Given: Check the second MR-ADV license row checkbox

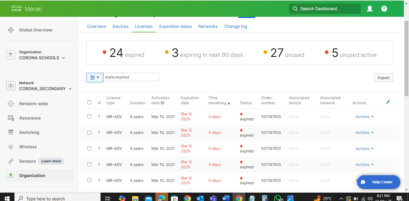Looking at the screenshot, I should [89, 132].
